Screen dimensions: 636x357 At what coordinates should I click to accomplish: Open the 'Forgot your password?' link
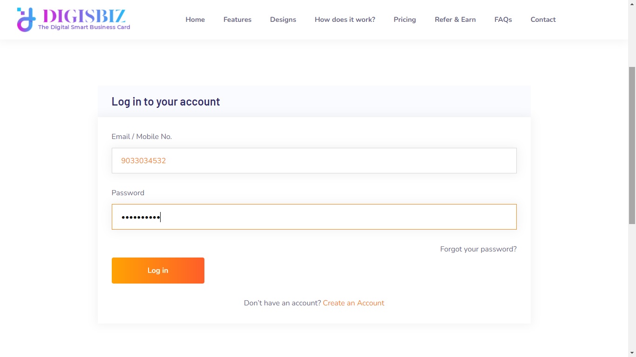478,249
